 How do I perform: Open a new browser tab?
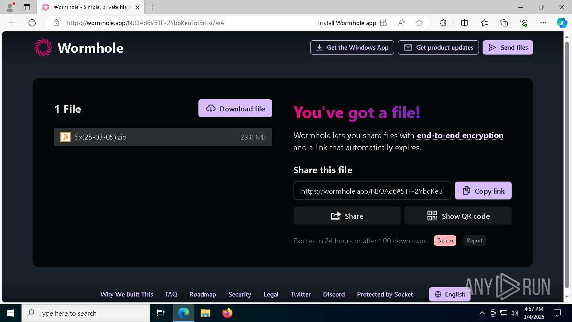[x=152, y=7]
